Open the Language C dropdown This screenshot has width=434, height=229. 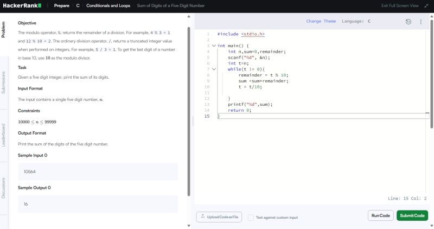[356, 21]
